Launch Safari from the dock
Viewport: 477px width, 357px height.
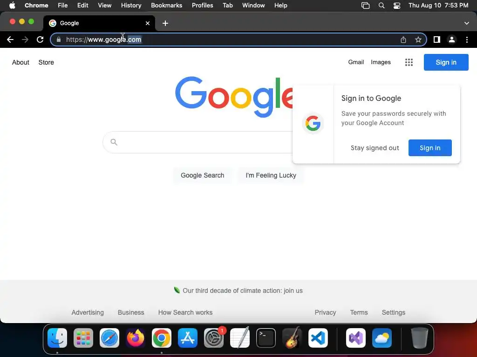[109, 338]
